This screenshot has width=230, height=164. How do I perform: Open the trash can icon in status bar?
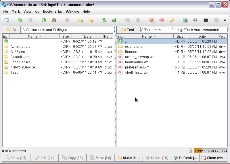[x=190, y=151]
